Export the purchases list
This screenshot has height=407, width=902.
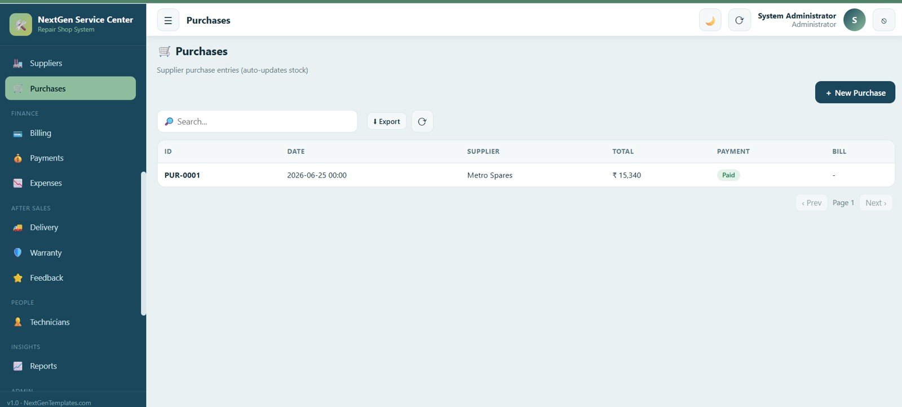pos(387,121)
